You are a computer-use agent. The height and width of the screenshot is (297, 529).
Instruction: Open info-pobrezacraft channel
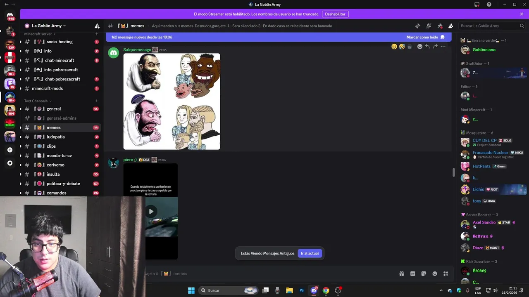[x=61, y=70]
